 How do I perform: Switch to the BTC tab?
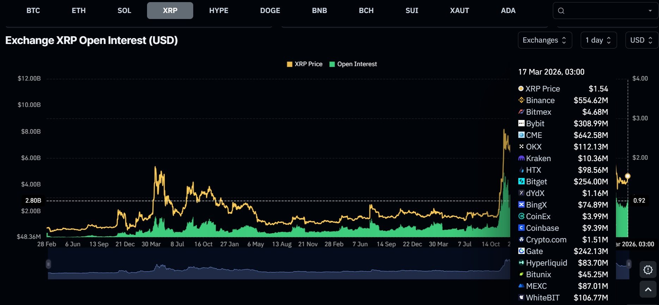pyautogui.click(x=33, y=11)
